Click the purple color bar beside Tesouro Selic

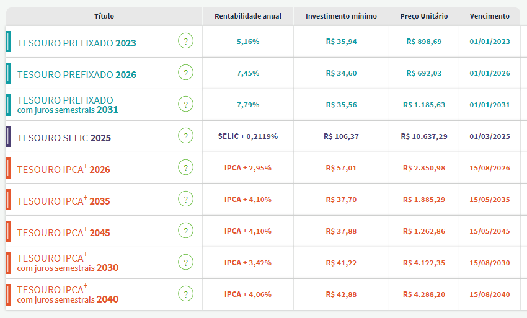click(8, 136)
